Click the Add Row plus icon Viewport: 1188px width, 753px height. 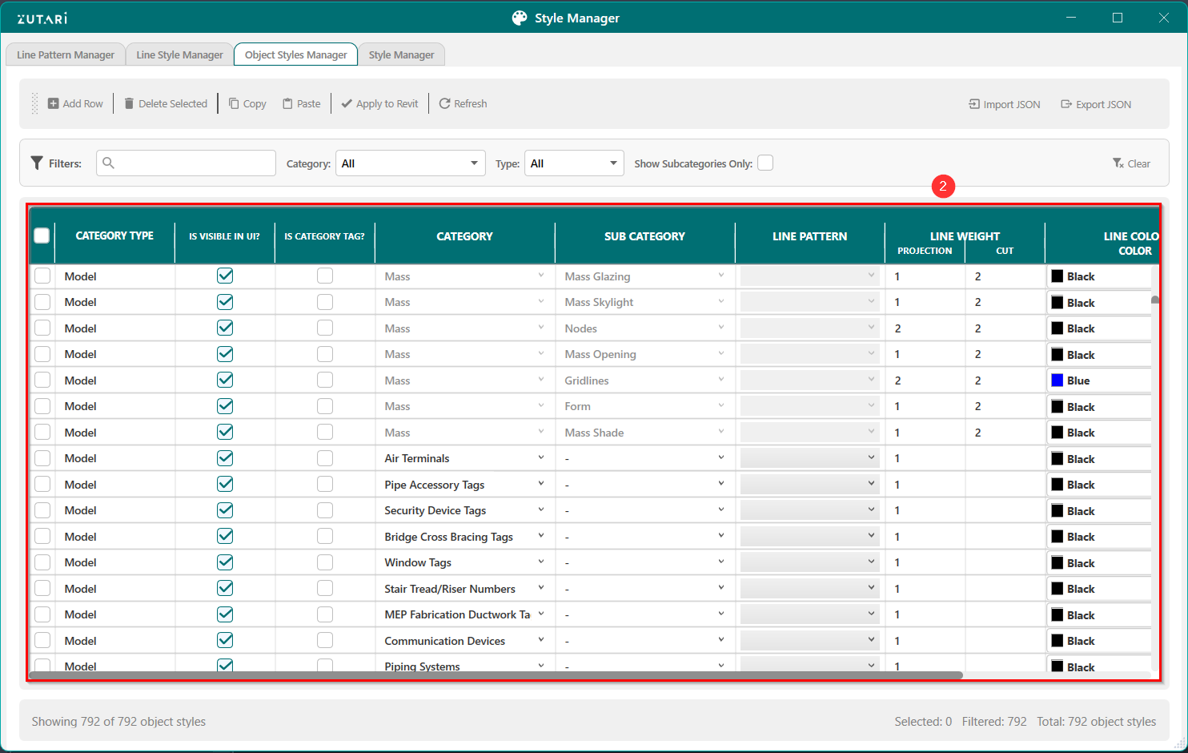coord(53,103)
